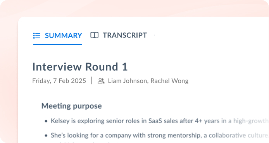Click the Summary list icon

click(x=37, y=36)
